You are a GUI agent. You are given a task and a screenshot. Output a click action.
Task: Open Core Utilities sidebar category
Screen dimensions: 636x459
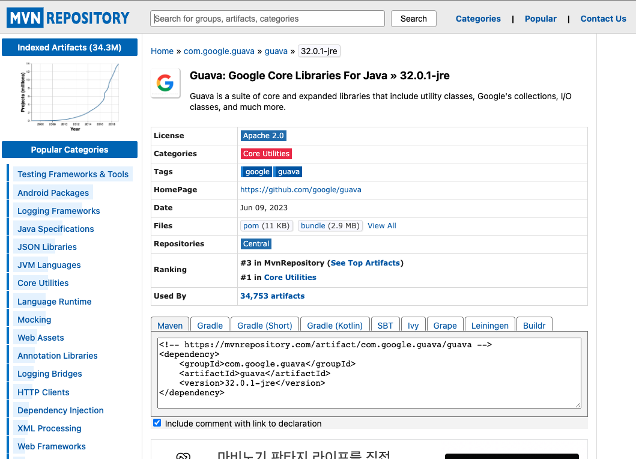tap(43, 283)
